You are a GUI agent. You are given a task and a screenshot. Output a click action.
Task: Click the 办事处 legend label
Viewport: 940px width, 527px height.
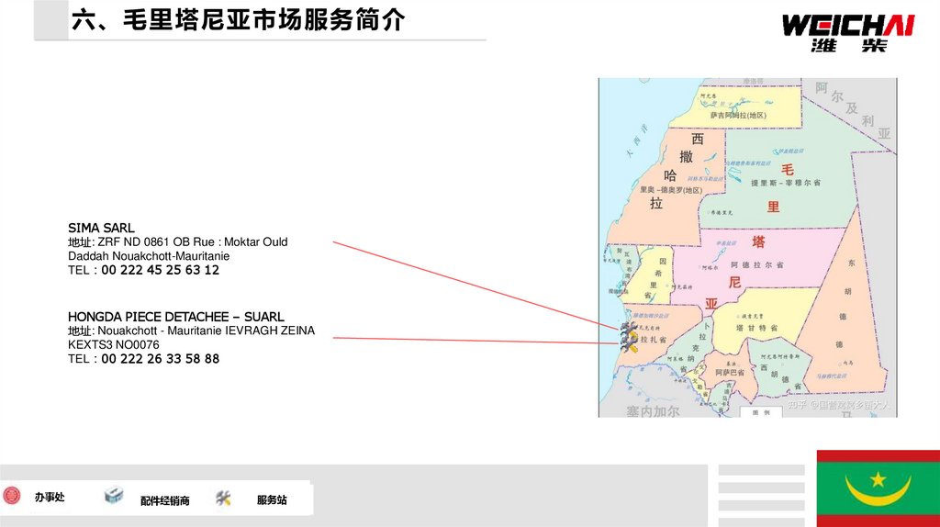[50, 497]
